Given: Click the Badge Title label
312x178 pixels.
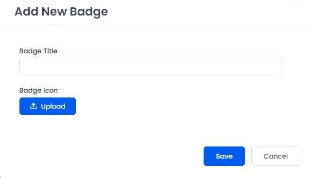Looking at the screenshot, I should [38, 51].
